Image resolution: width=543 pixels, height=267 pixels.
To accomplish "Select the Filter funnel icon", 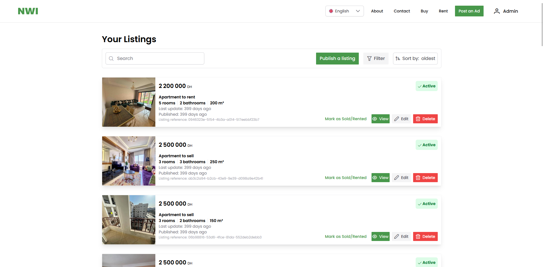I will pos(370,58).
